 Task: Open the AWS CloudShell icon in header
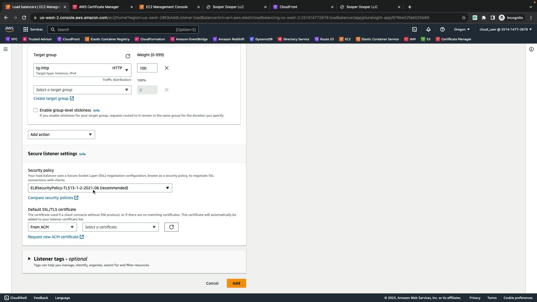(414, 29)
